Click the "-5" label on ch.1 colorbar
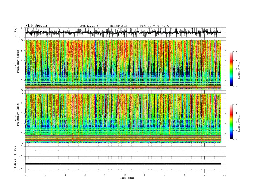Image resolution: width=253 pixels, height=196 pixels. 235,69
